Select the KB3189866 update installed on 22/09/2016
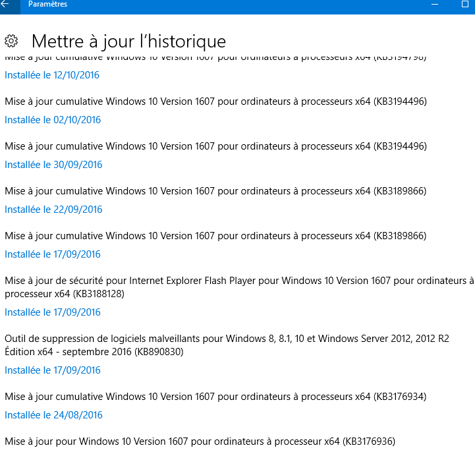 pos(215,191)
